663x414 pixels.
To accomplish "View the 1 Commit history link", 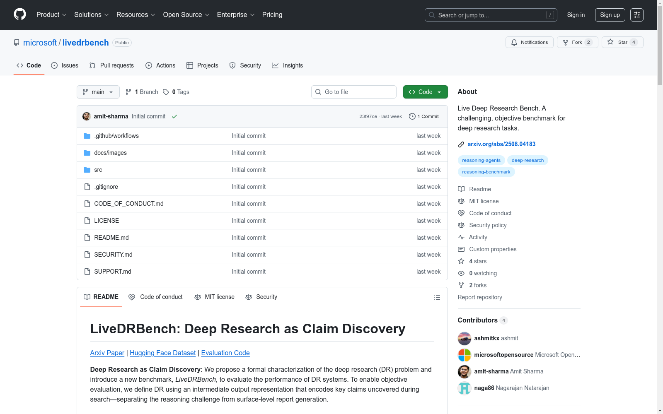I will (424, 116).
